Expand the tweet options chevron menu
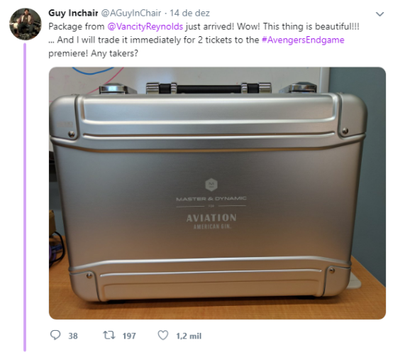This screenshot has width=410, height=355. pyautogui.click(x=379, y=14)
